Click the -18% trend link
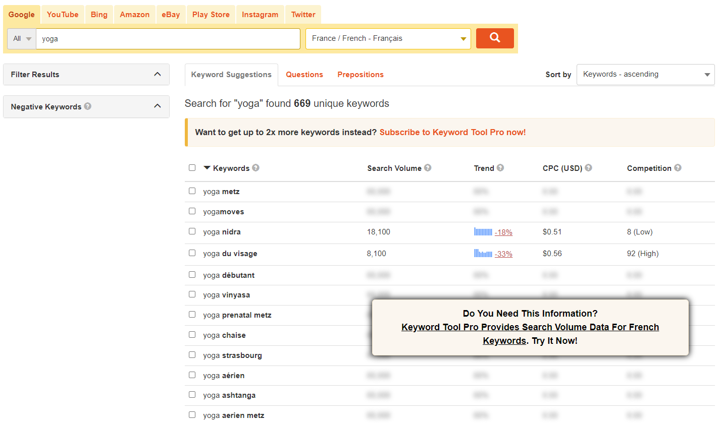Image resolution: width=720 pixels, height=424 pixels. click(x=503, y=232)
